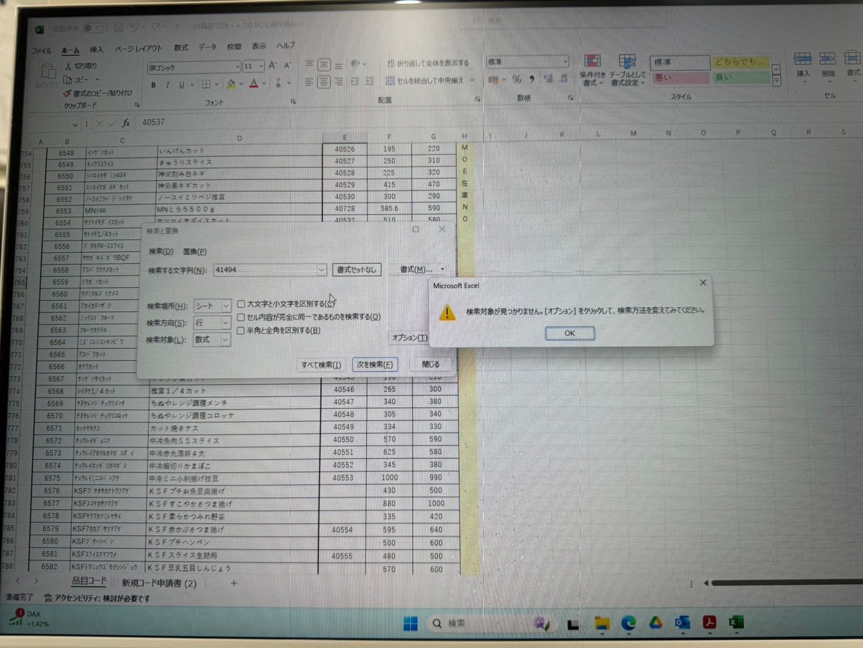Click the percent style icon
The height and width of the screenshot is (648, 863).
pos(517,80)
